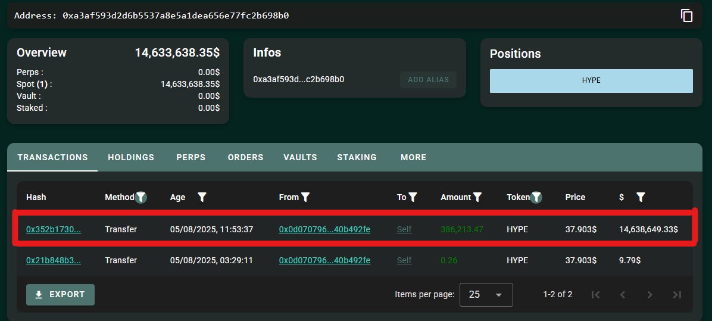Click the 1-2 of 2 pagination text
712x321 pixels.
point(558,294)
